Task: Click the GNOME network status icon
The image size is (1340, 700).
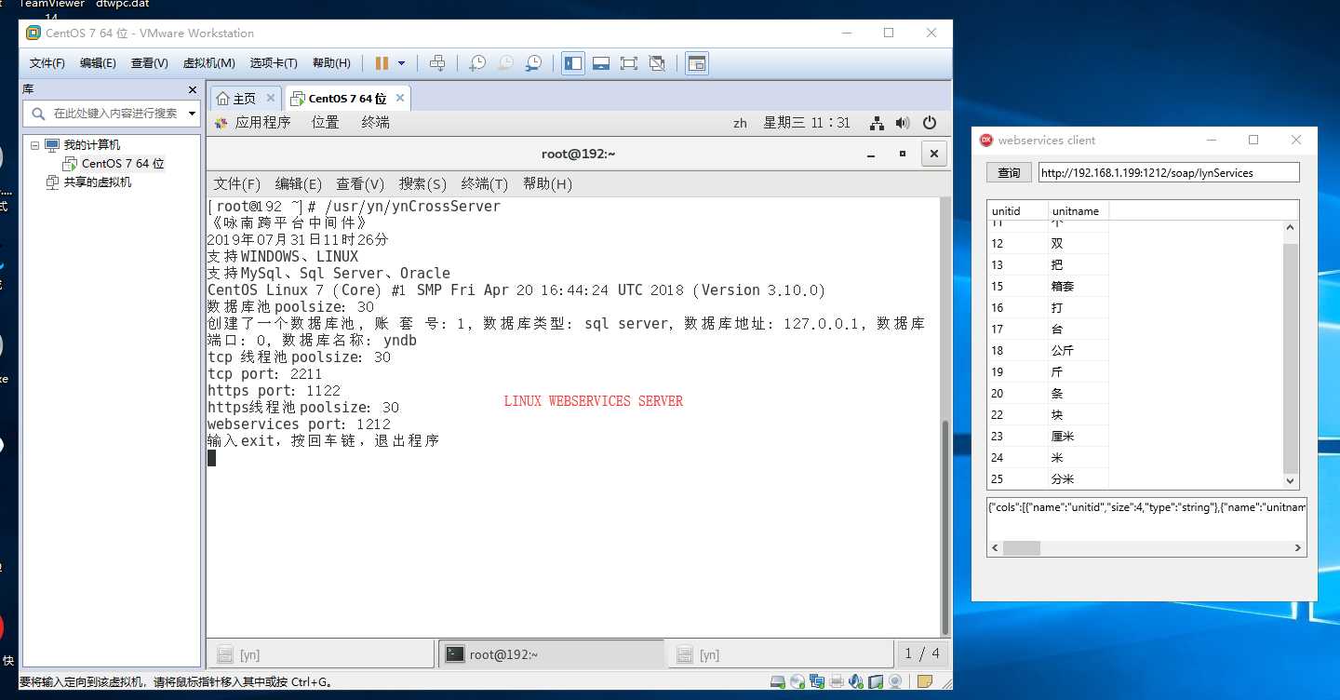Action: coord(877,123)
